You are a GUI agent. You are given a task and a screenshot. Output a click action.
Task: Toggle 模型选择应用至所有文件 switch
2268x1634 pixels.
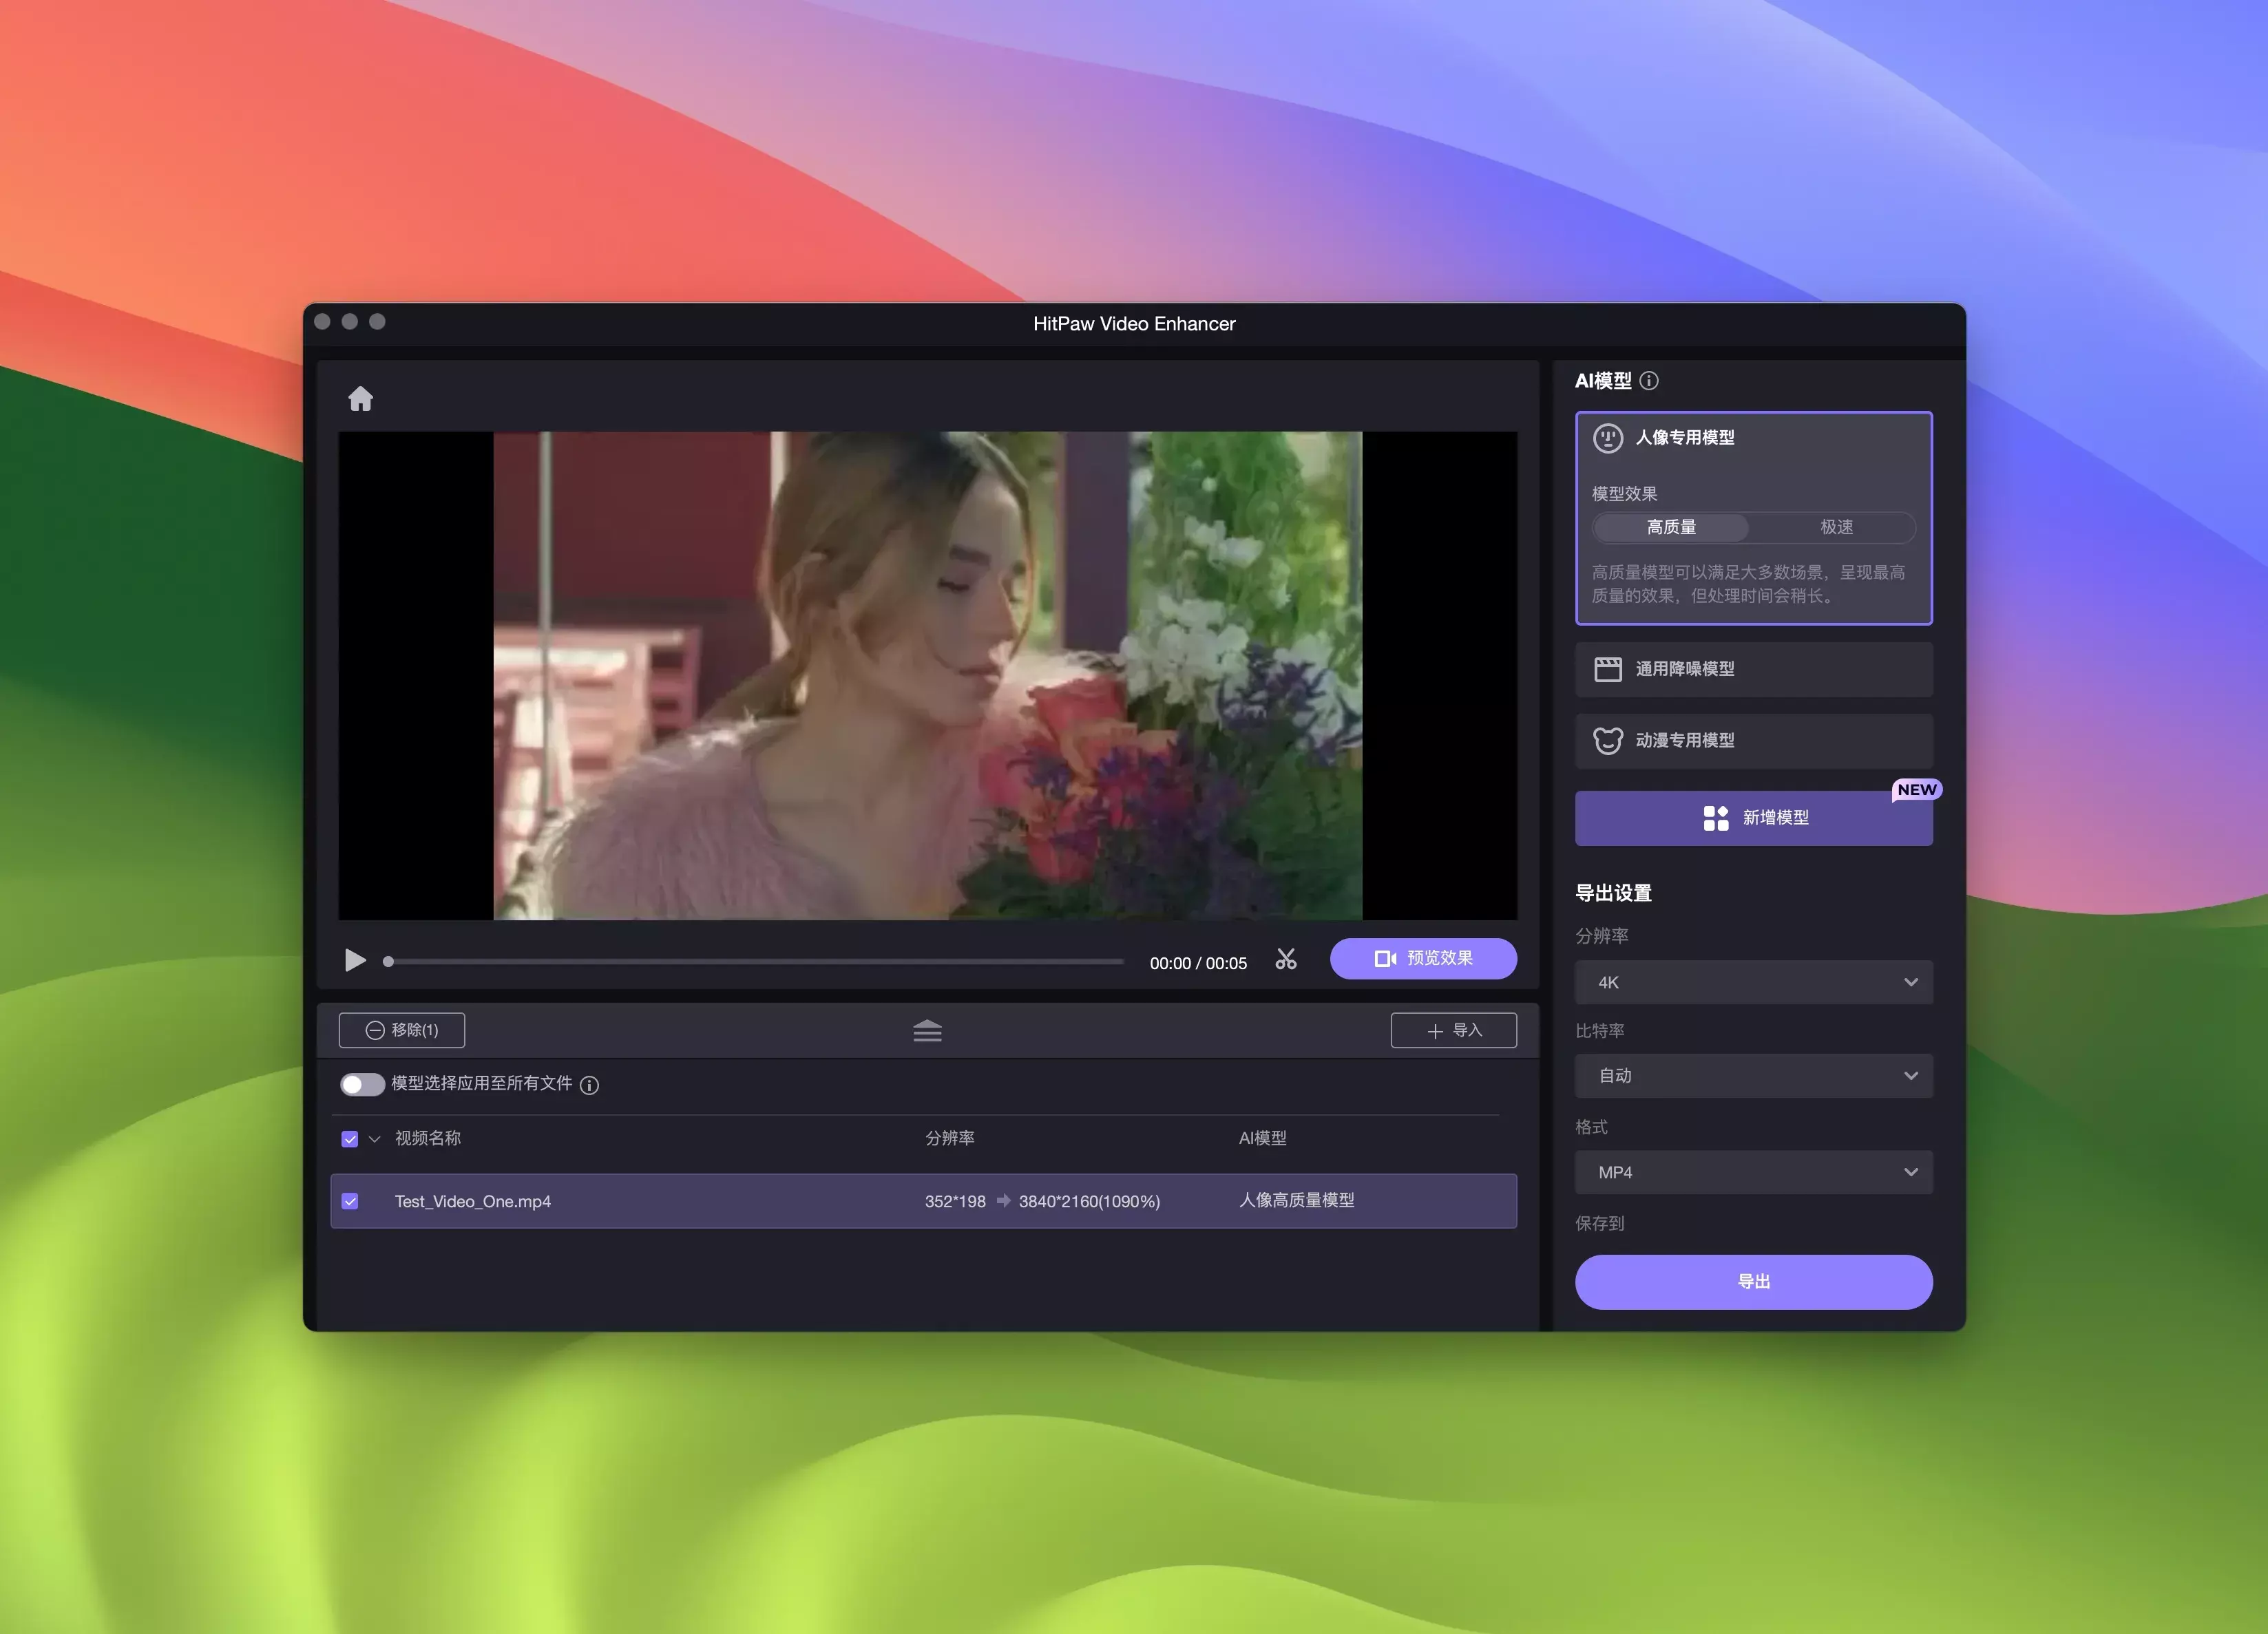[x=362, y=1084]
